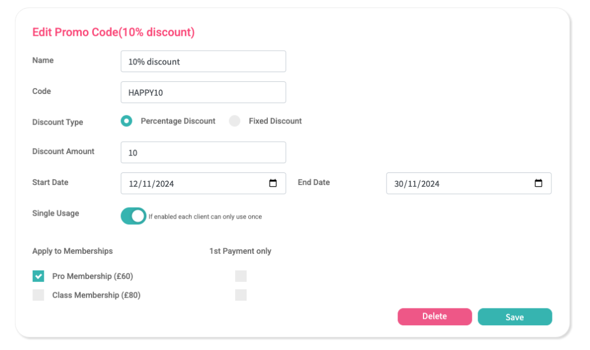
Task: Select the Percentage Discount radio button
Action: coord(126,121)
